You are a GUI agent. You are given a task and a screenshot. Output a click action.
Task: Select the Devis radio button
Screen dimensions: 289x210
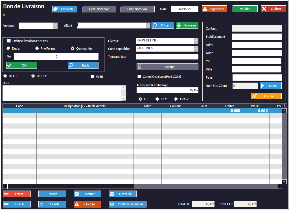click(8, 48)
